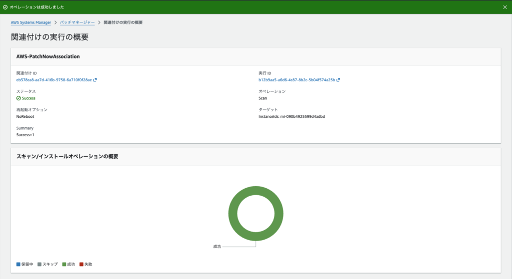
Task: Open association ID eb378ca8 link
Action: click(54, 80)
